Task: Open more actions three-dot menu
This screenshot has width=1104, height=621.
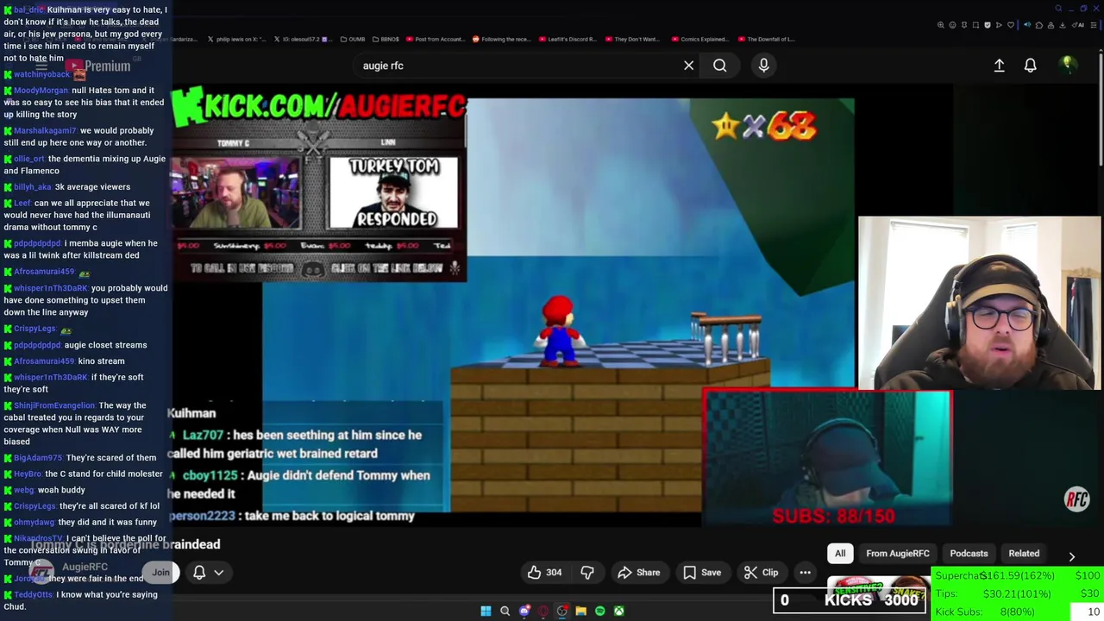Action: (x=805, y=573)
